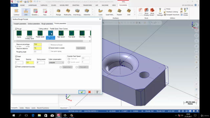Select the Zigzag cutting method

point(19,34)
